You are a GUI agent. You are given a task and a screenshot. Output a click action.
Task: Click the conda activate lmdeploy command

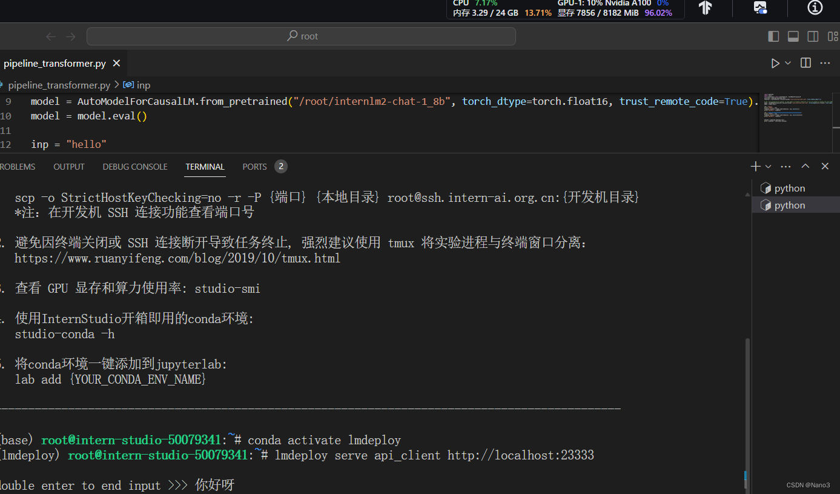(324, 440)
